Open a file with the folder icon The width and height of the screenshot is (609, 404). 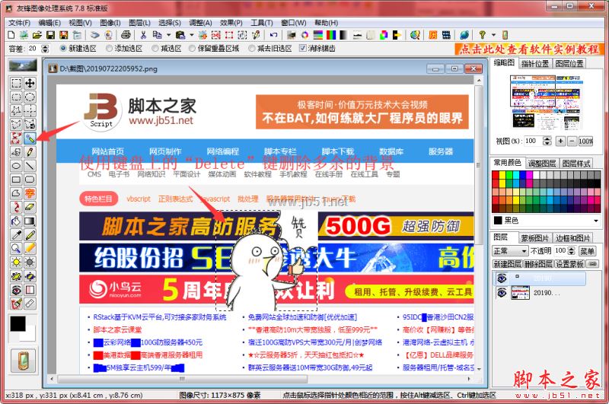[37, 35]
